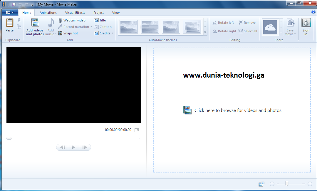
Task: Select third AutoMovie theme thumbnail
Action: pos(171,27)
